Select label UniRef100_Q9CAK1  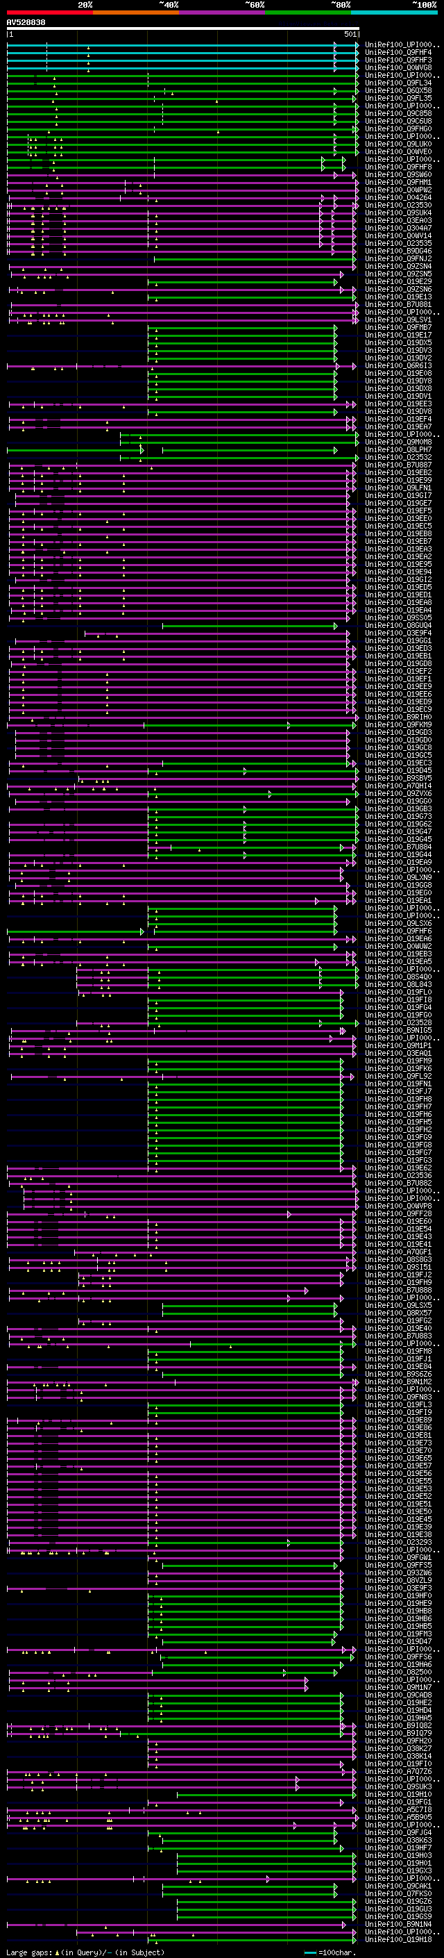click(x=398, y=1886)
